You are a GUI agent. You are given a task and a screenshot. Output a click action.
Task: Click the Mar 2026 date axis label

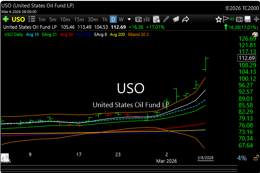point(167,161)
